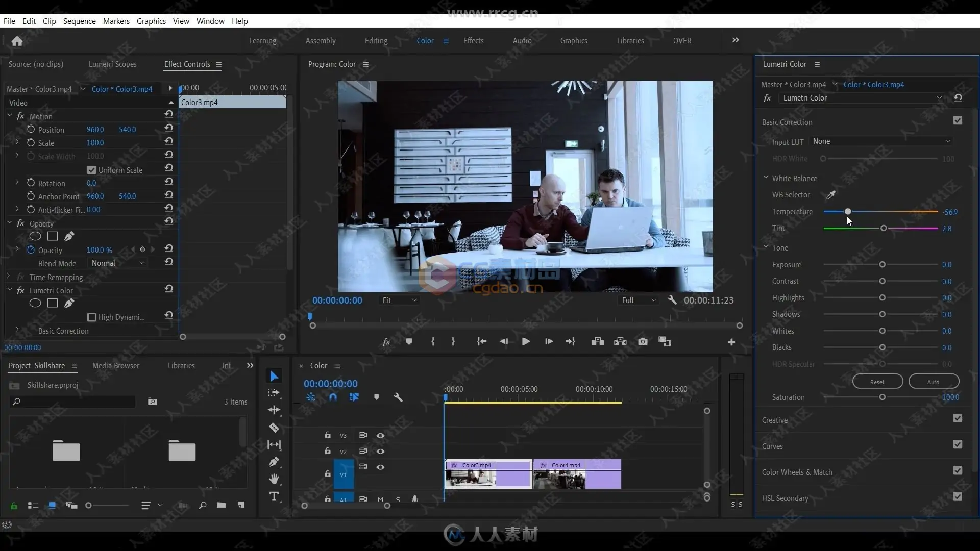Click Export Frame camera icon

point(643,342)
